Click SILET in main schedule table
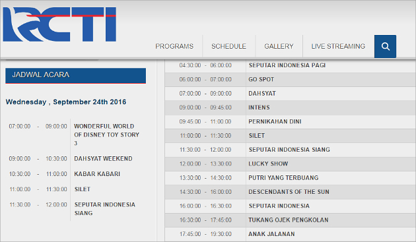Viewport: 416px width, 242px height. coord(257,136)
